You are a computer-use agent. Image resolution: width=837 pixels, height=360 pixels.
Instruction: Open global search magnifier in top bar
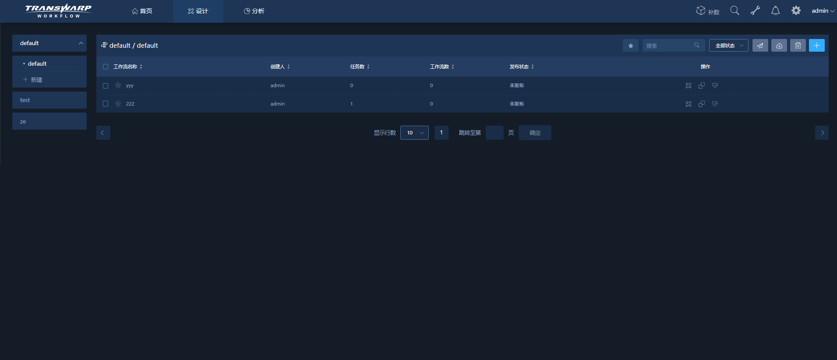coord(735,11)
